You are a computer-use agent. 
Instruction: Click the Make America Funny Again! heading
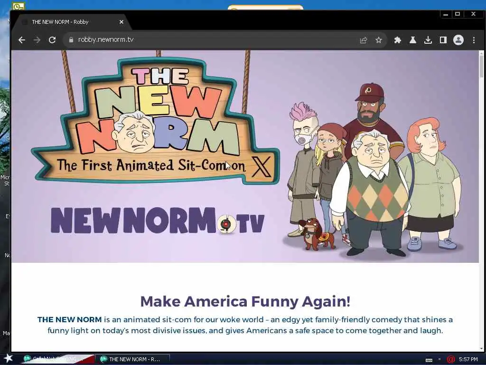pyautogui.click(x=245, y=301)
